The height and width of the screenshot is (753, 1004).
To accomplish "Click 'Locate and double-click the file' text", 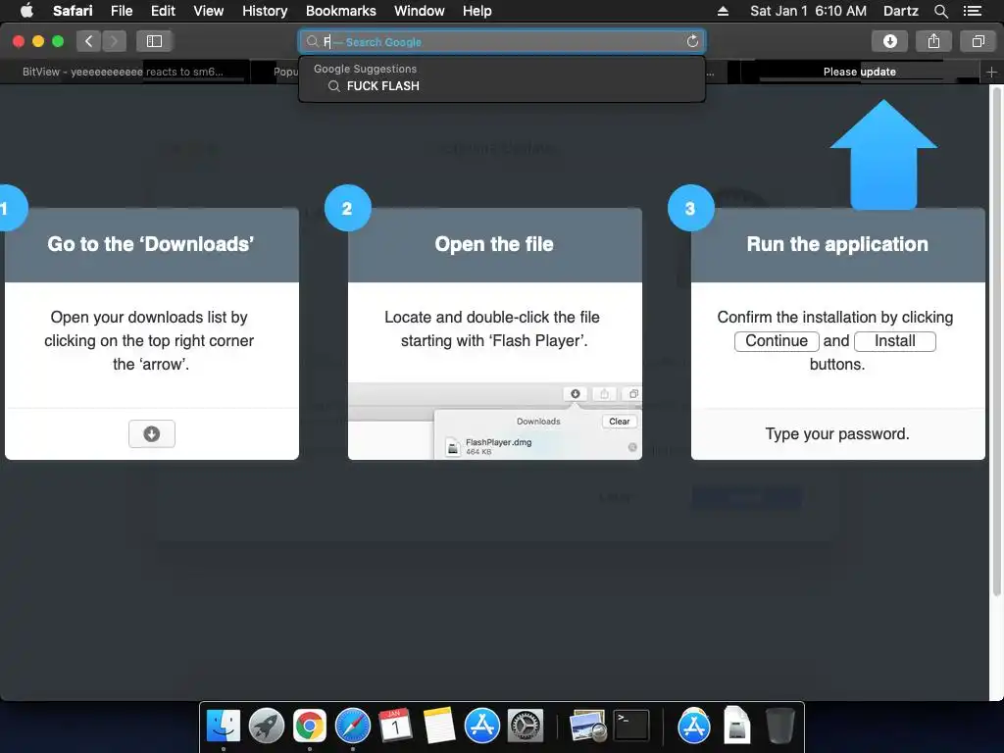I will (492, 317).
